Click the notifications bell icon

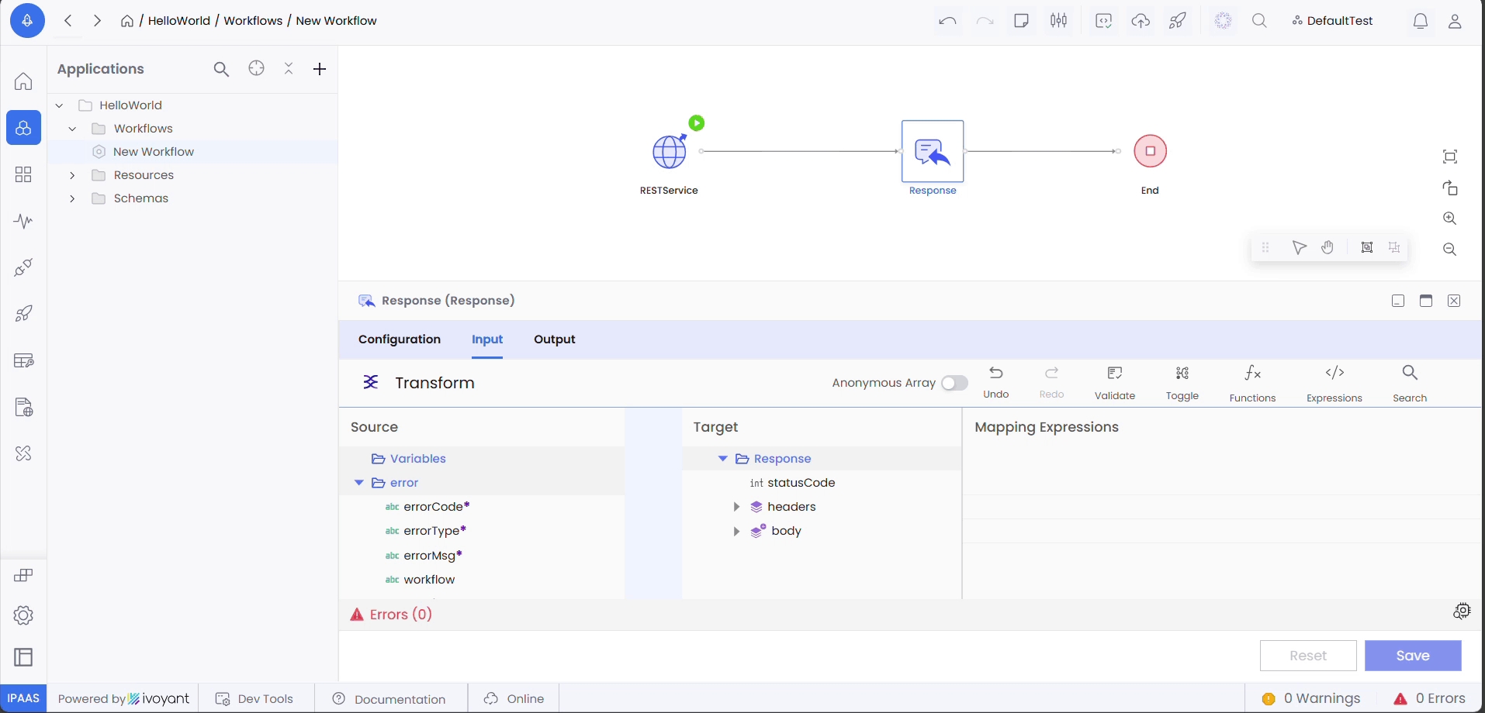click(1420, 21)
